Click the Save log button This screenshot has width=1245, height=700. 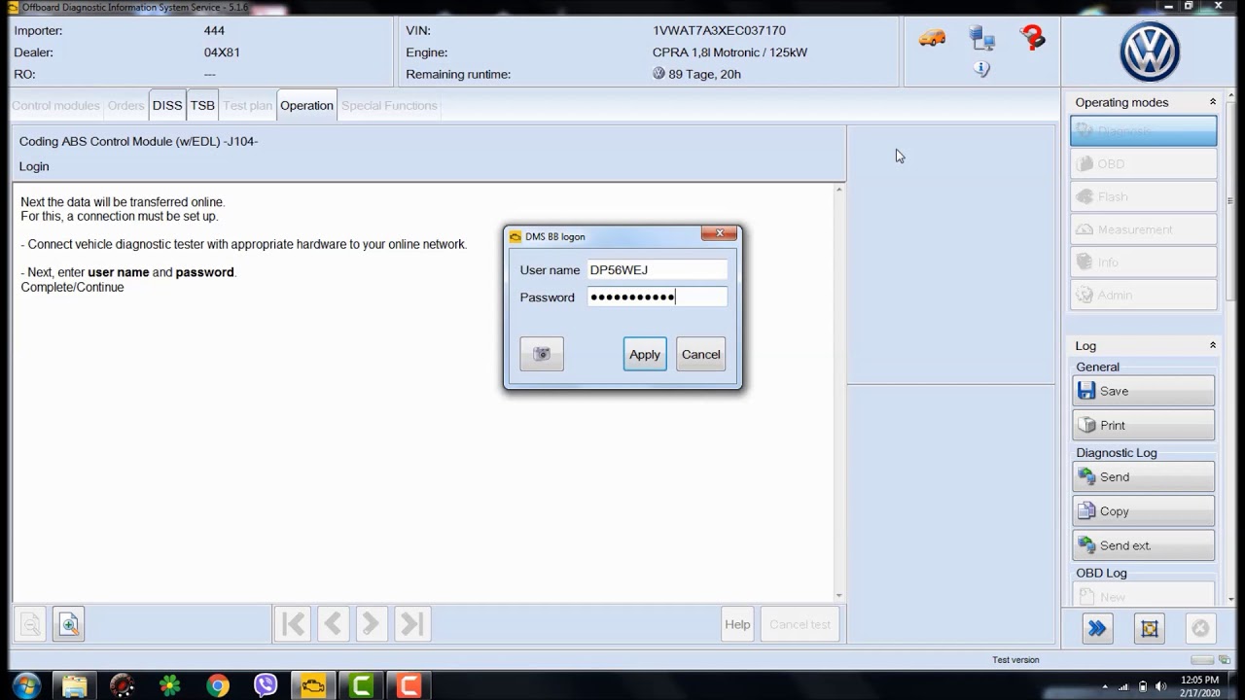(x=1144, y=391)
